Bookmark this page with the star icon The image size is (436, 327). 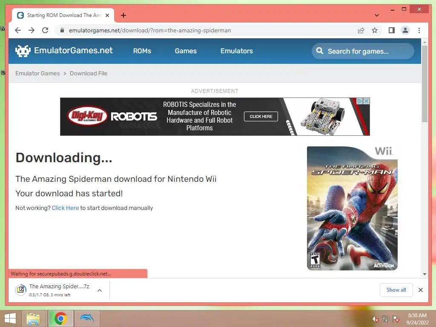pyautogui.click(x=375, y=30)
